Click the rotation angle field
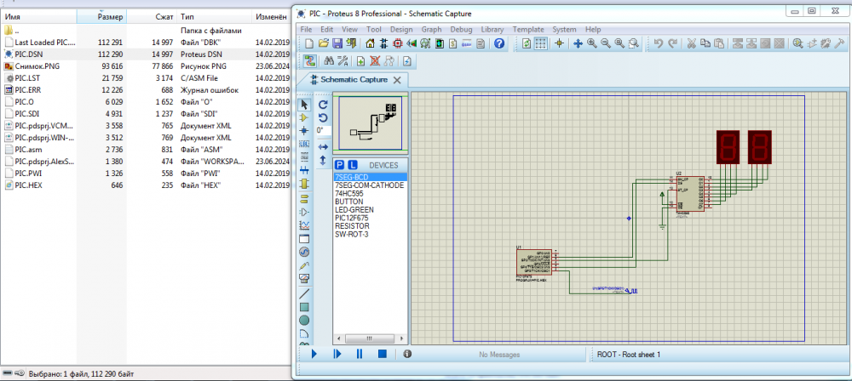852x381 pixels. (x=324, y=131)
